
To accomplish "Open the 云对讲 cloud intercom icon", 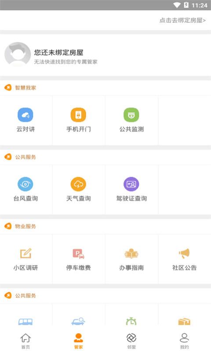I will click(25, 115).
